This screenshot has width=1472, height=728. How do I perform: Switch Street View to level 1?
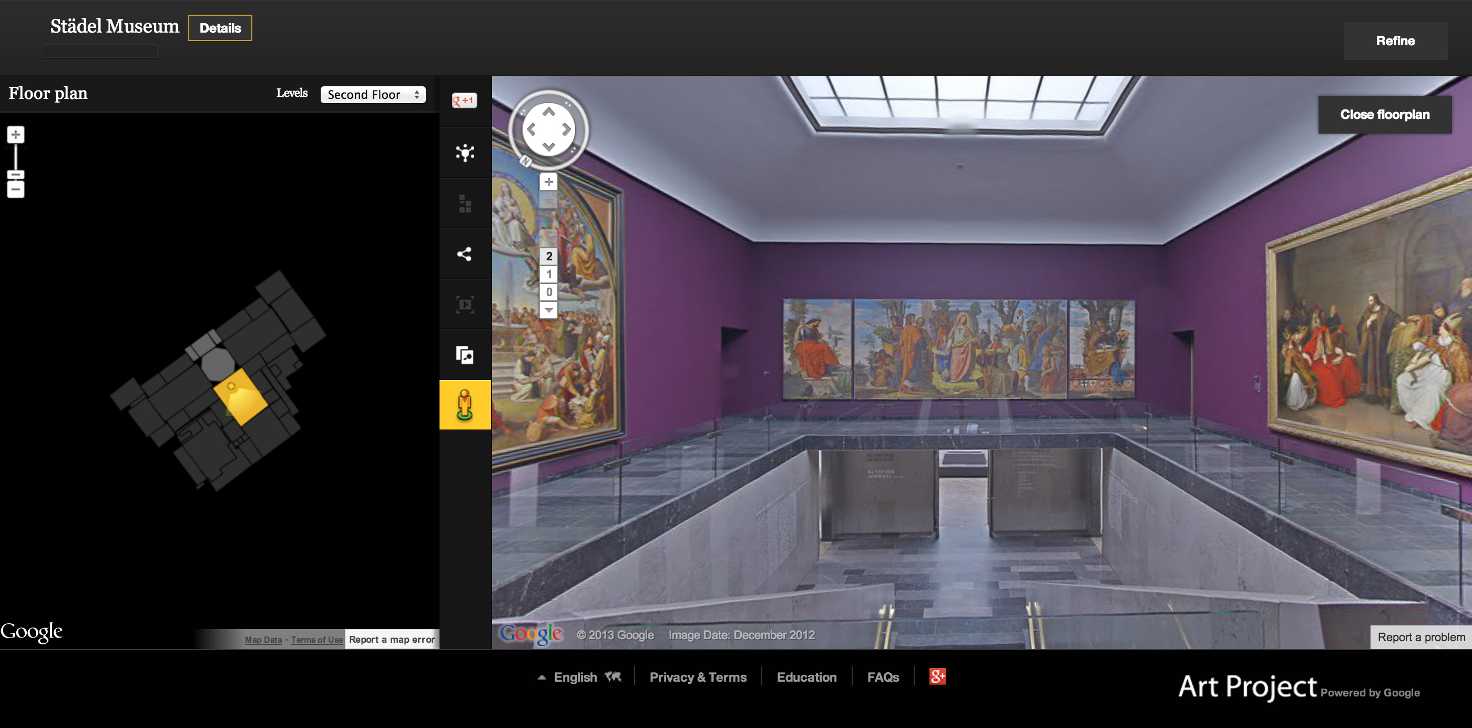pyautogui.click(x=548, y=274)
